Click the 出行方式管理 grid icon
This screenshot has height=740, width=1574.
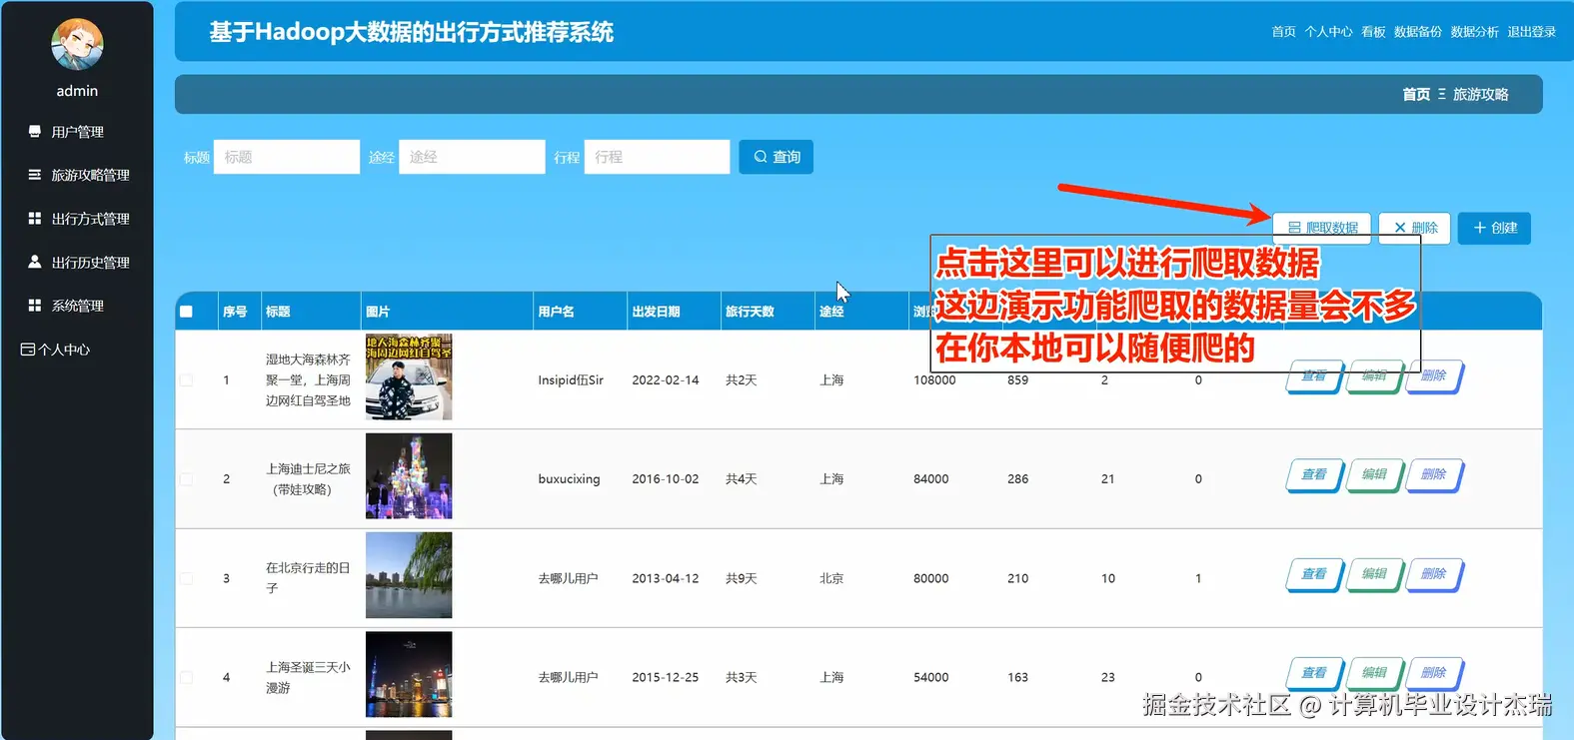tap(35, 219)
